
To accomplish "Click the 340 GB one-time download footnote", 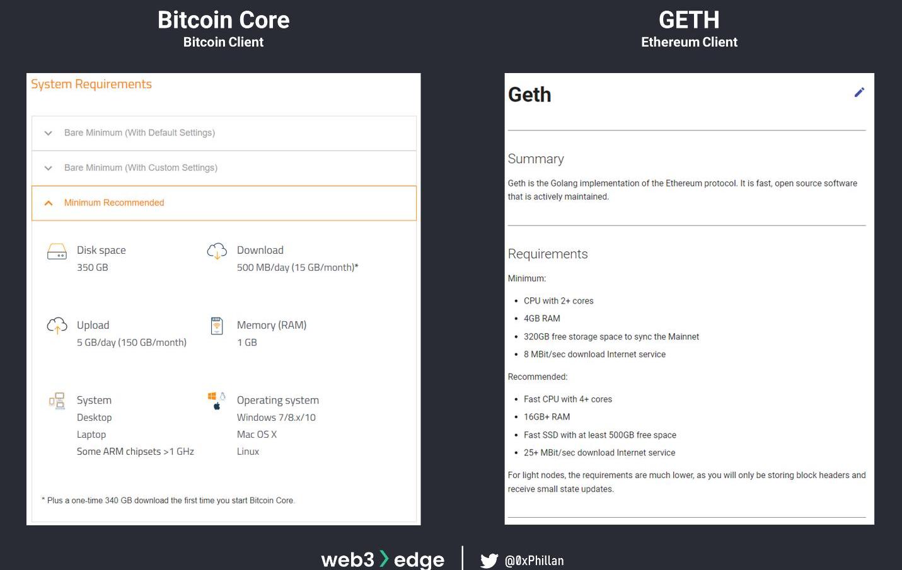I will pyautogui.click(x=168, y=501).
